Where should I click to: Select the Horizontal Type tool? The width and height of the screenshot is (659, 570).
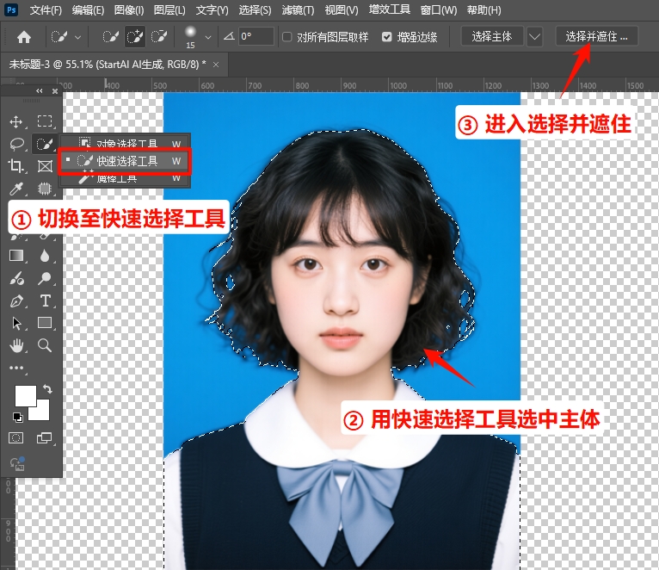tap(45, 300)
